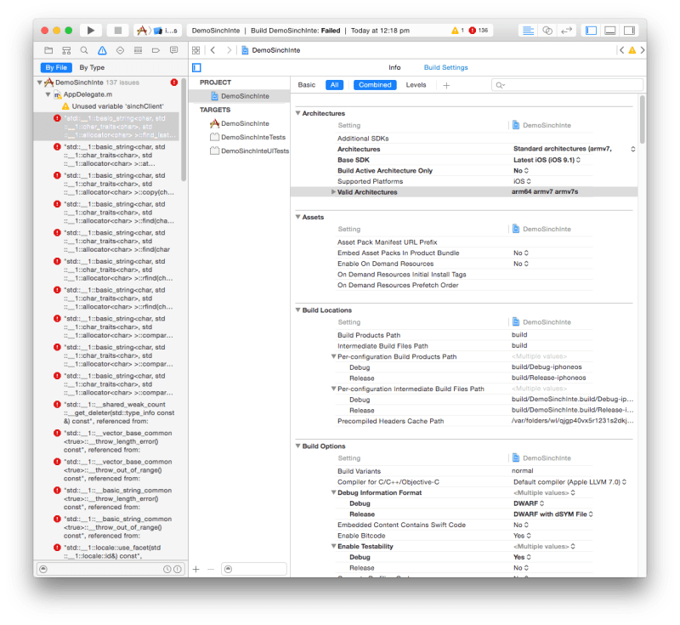Open the Project navigator folder icon
This screenshot has height=625, width=680.
pyautogui.click(x=49, y=49)
